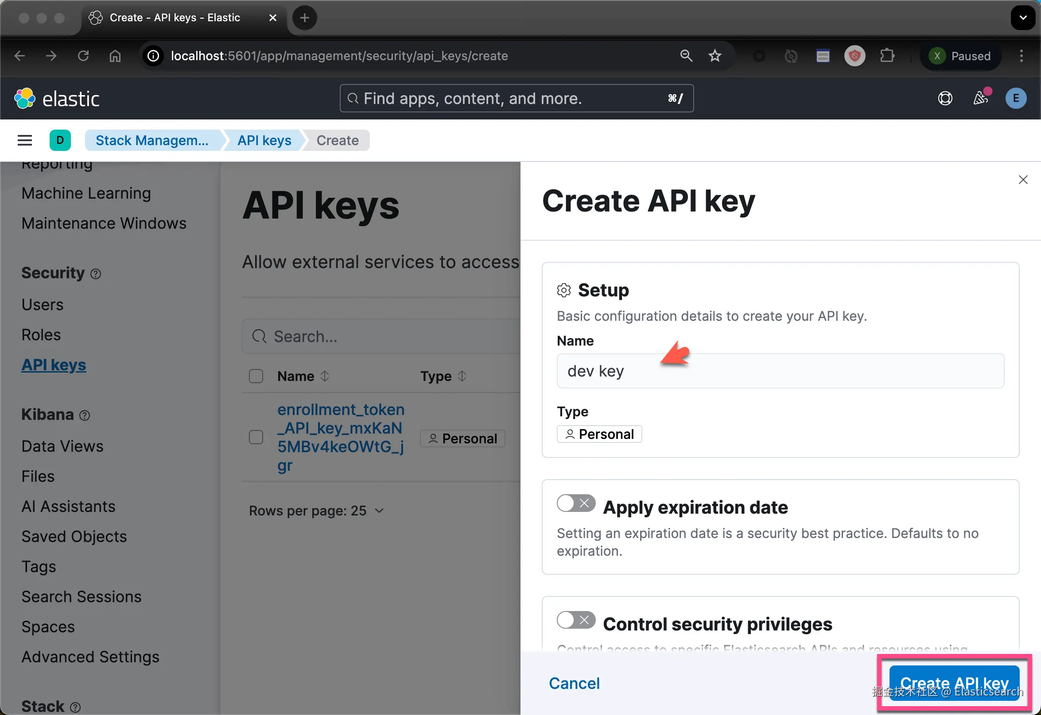Screen dimensions: 1041x715
Task: Go to API keys breadcrumb
Action: pos(264,140)
